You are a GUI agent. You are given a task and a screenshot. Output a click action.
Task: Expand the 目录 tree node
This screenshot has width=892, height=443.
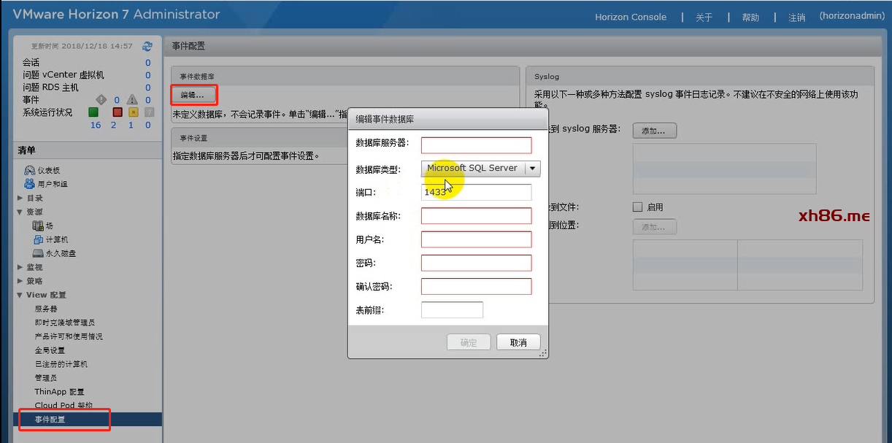pyautogui.click(x=20, y=198)
